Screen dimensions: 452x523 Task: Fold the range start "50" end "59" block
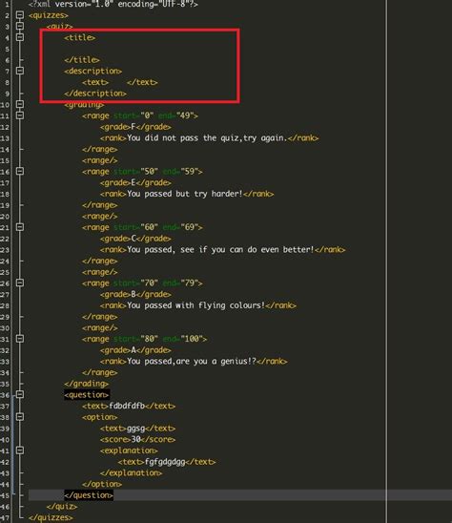click(20, 171)
